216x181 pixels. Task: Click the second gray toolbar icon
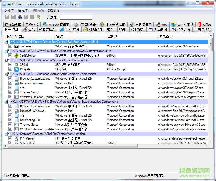tap(14, 17)
